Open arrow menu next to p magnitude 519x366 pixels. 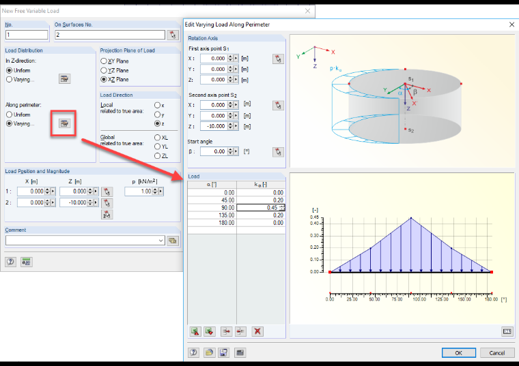coord(161,192)
